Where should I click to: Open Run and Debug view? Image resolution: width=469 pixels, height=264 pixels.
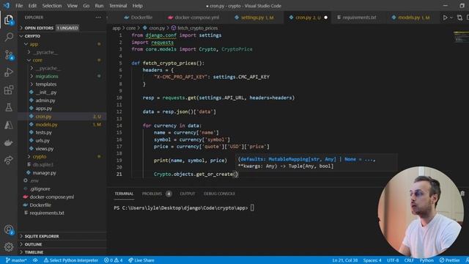point(9,73)
